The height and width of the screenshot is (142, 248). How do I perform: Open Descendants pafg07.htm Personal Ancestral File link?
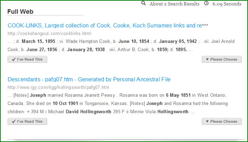tap(89, 79)
